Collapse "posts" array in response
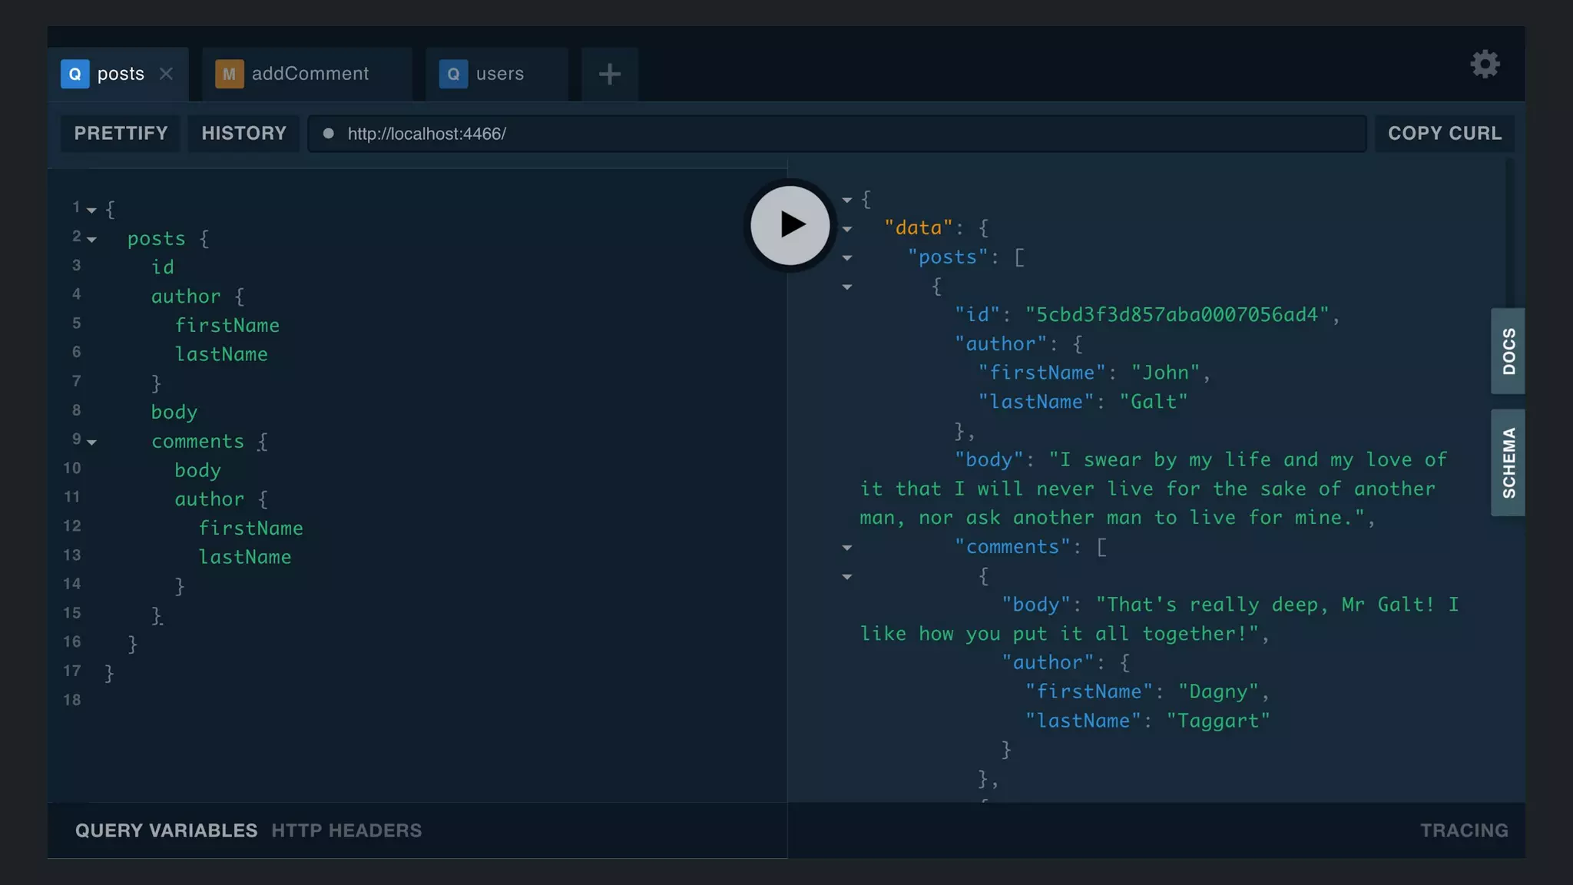 847,258
